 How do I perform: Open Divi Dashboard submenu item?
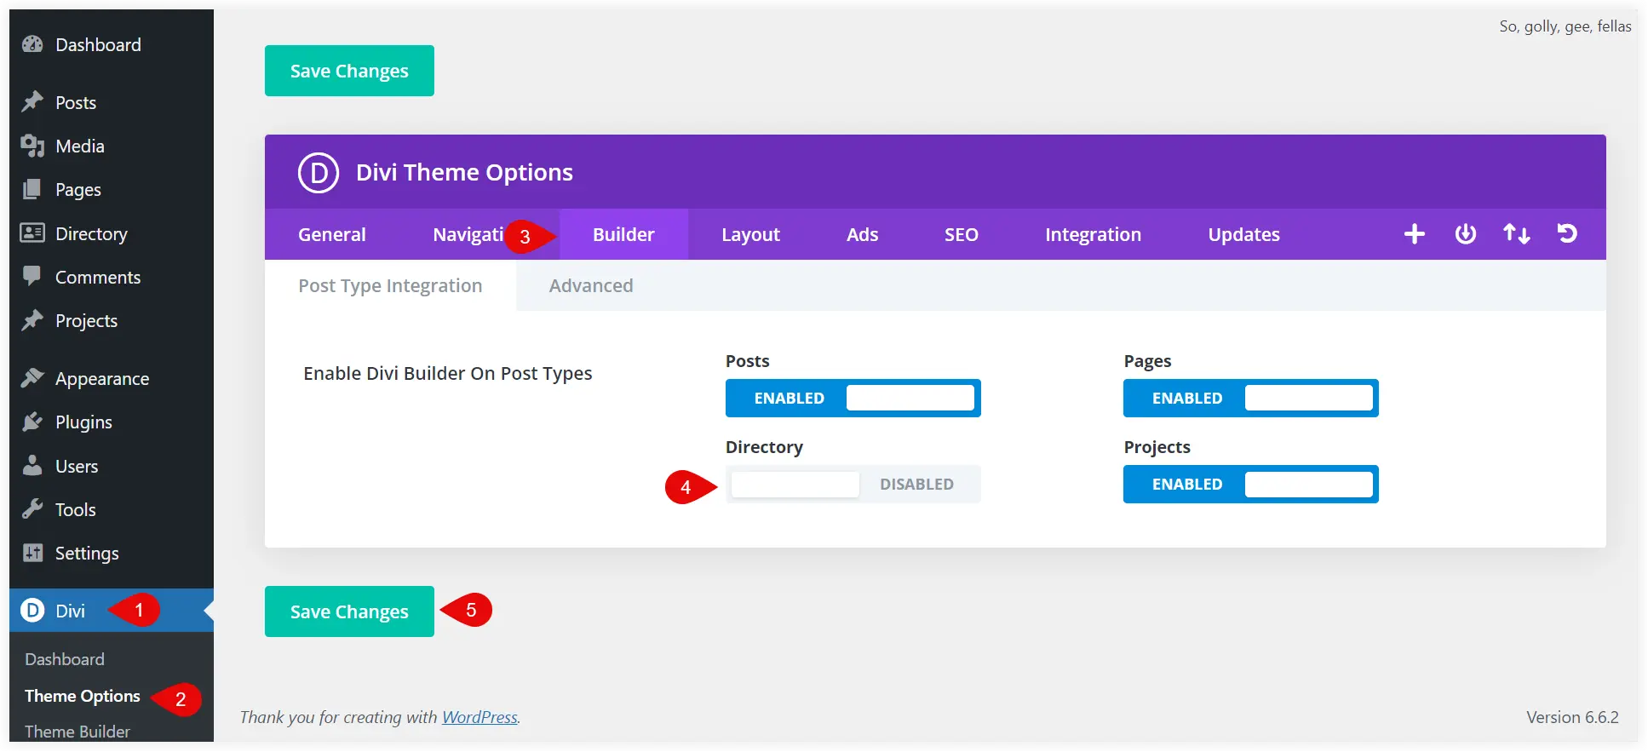click(65, 659)
